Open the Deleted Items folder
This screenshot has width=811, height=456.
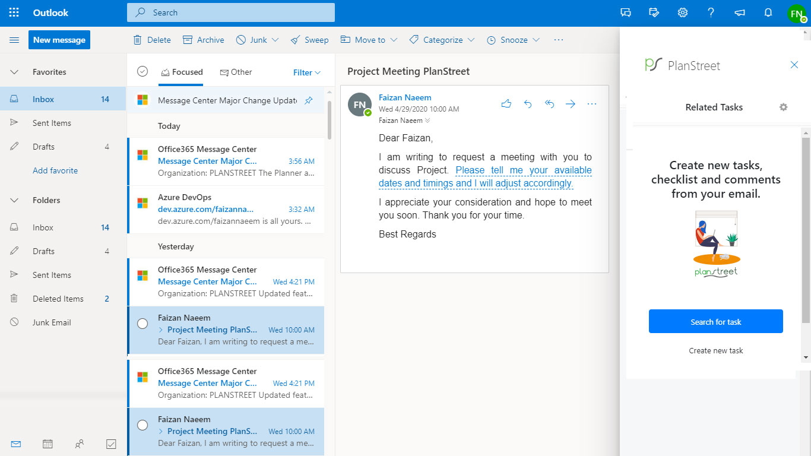[63, 299]
